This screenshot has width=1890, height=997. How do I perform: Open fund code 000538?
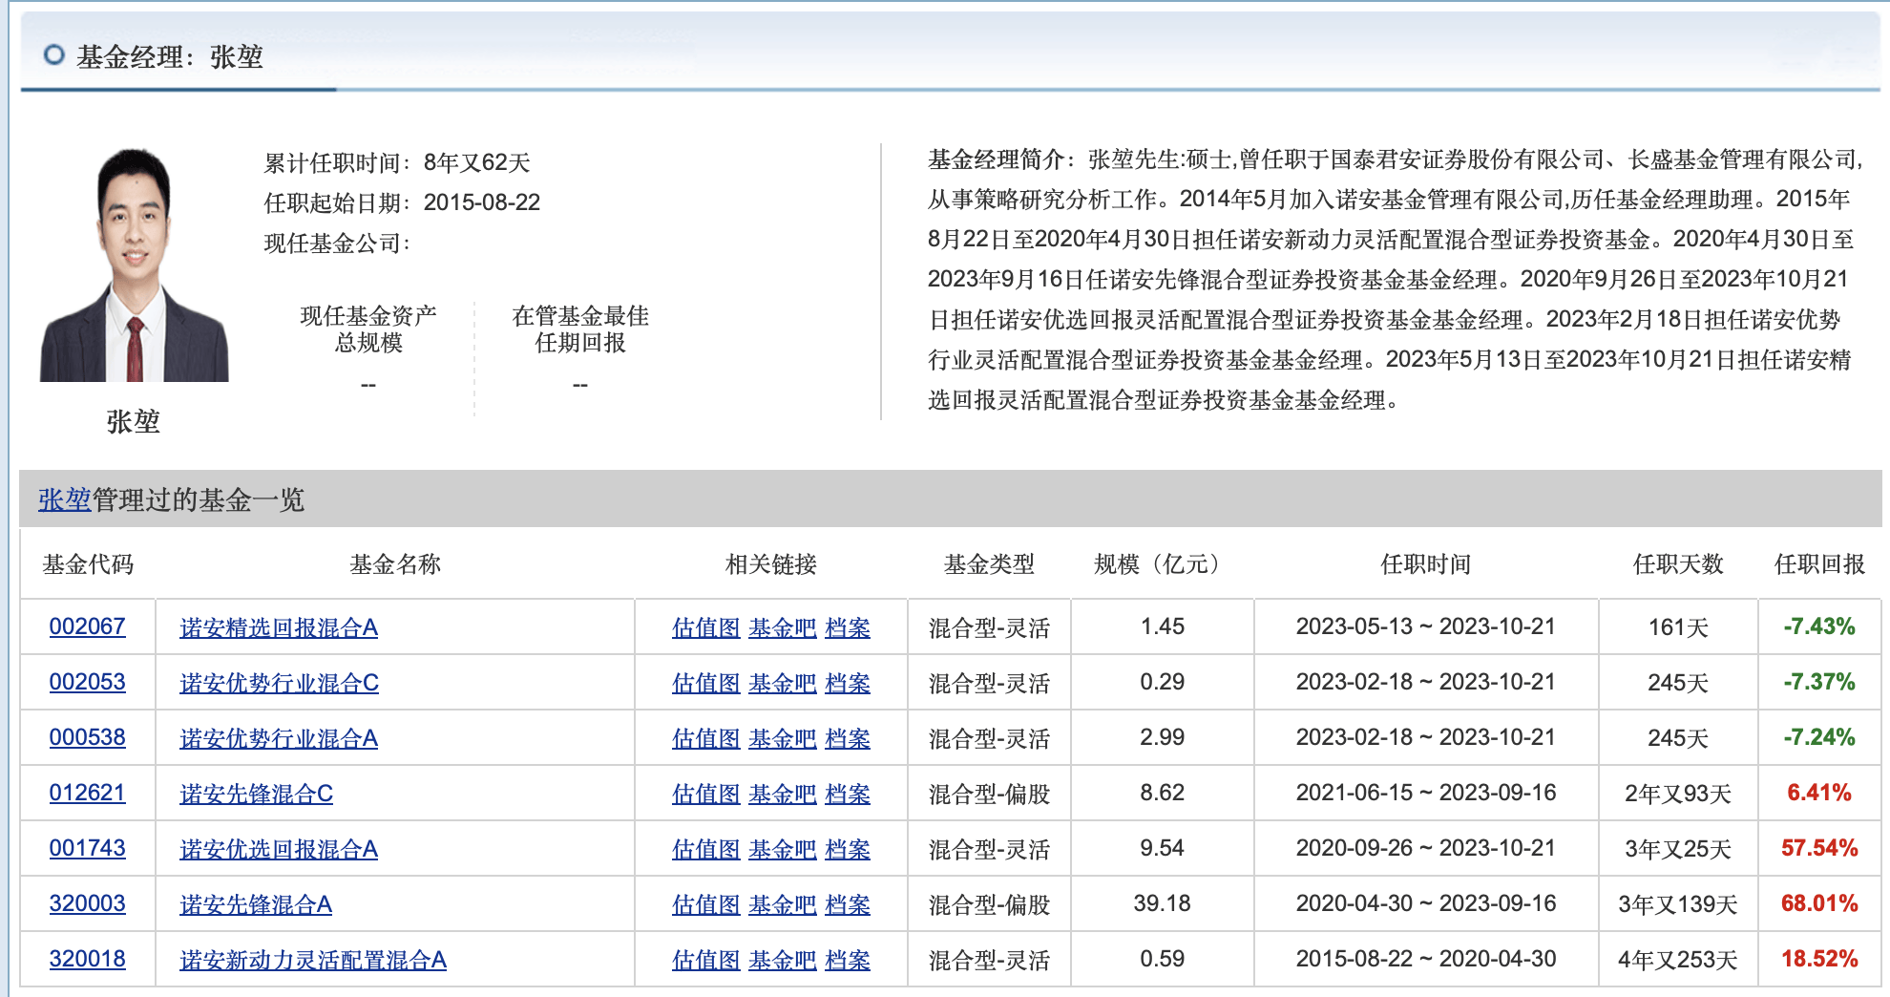(87, 737)
